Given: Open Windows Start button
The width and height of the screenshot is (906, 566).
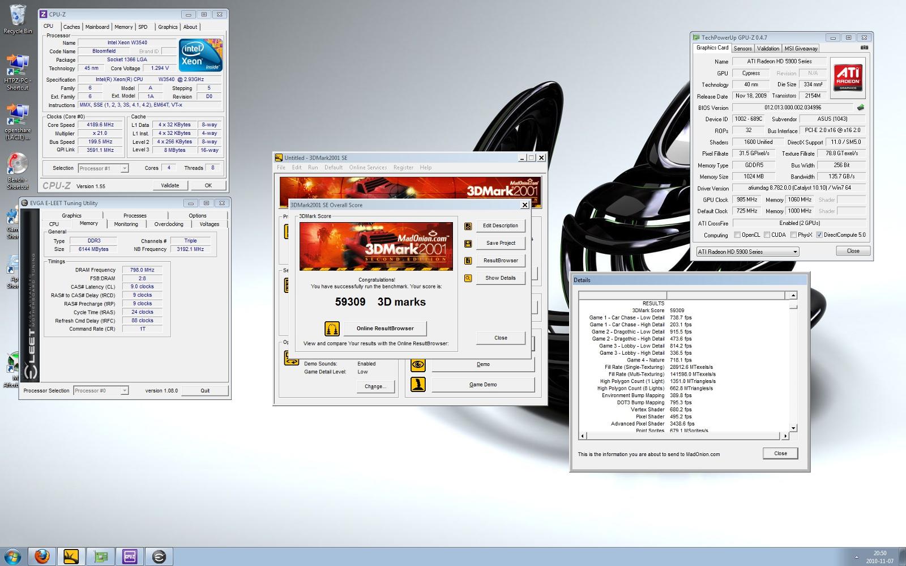Looking at the screenshot, I should (x=12, y=556).
